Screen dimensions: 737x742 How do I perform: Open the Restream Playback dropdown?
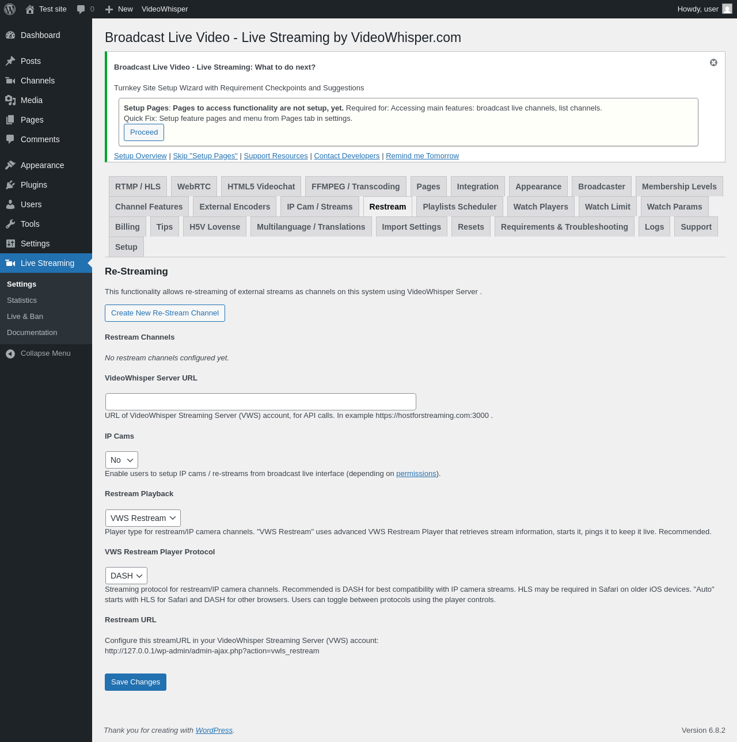pos(143,518)
